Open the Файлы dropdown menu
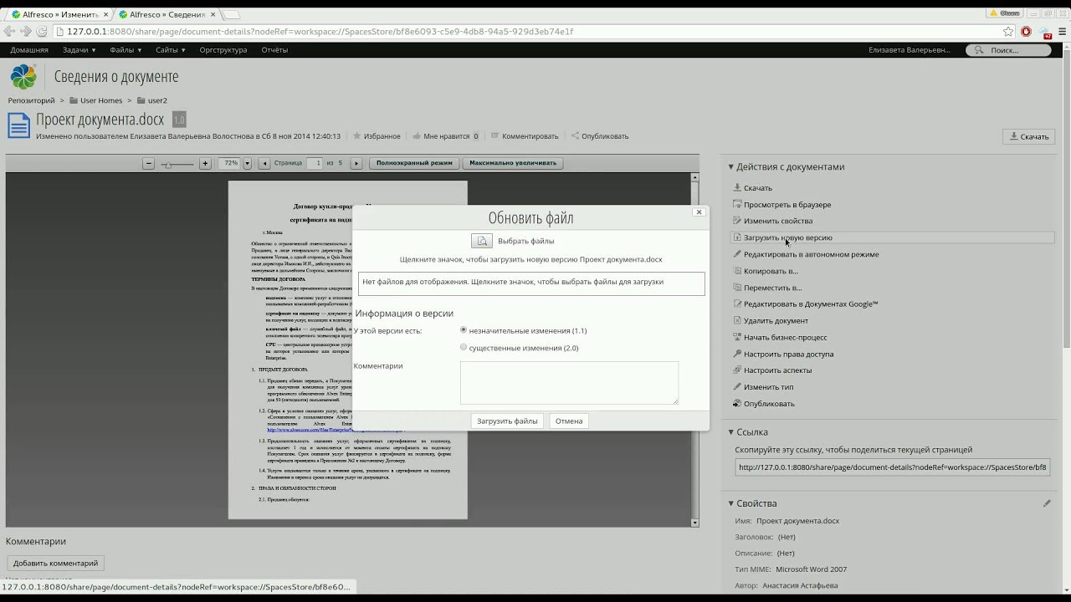This screenshot has width=1071, height=602. pyautogui.click(x=126, y=50)
